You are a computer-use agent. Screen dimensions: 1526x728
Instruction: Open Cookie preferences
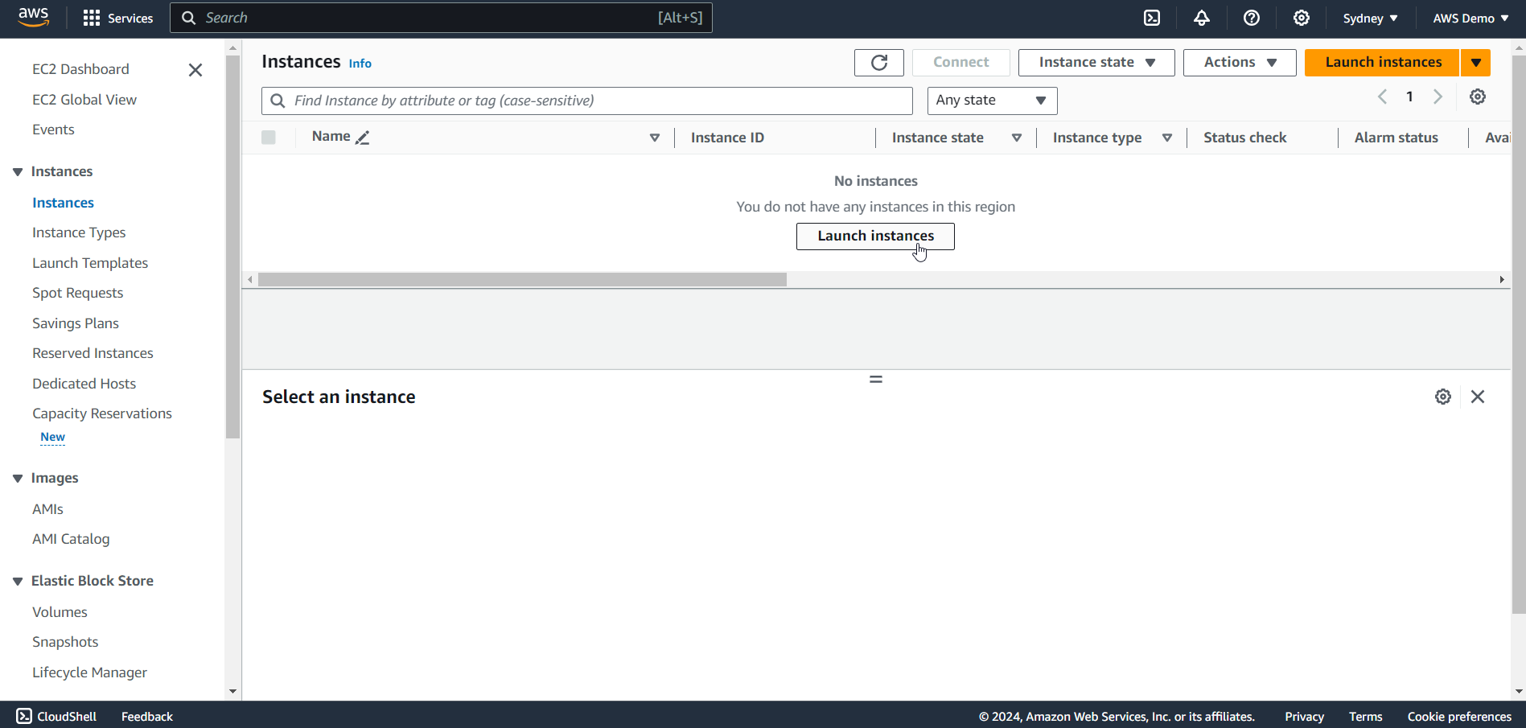[1459, 716]
